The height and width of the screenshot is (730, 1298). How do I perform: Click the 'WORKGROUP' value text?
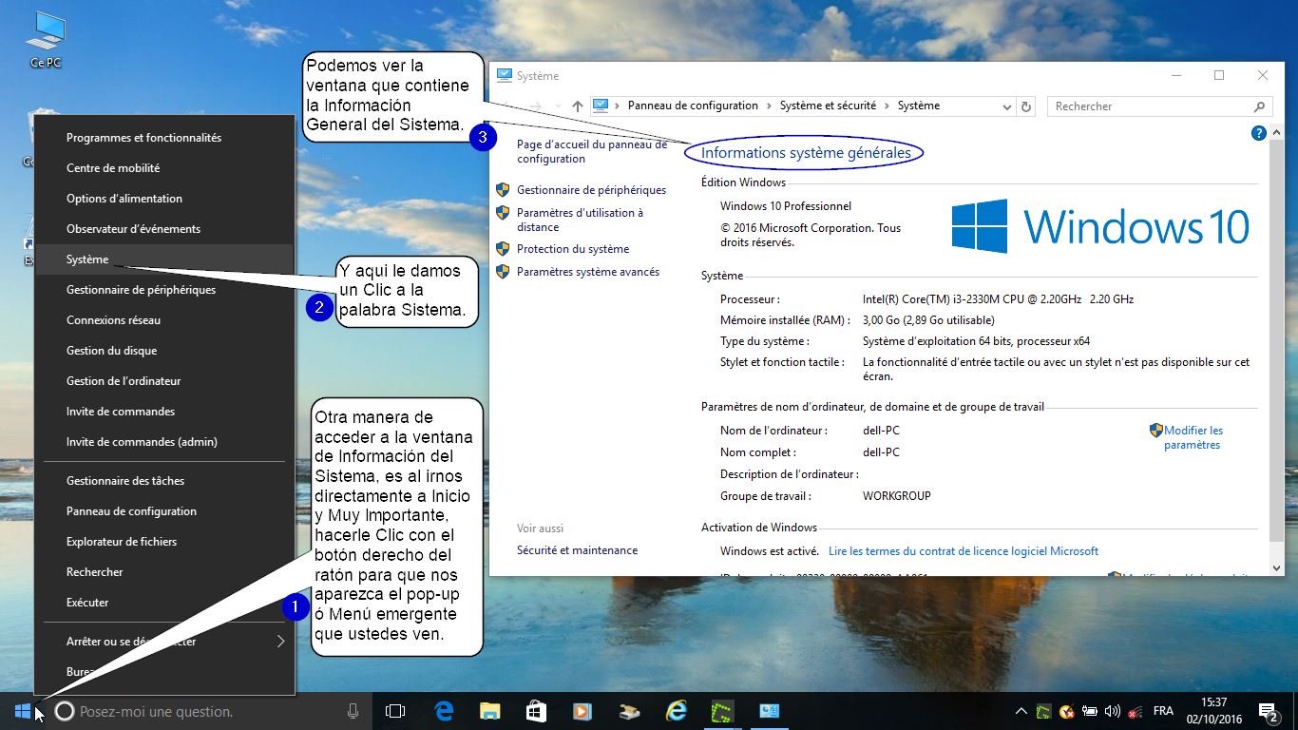click(x=897, y=496)
